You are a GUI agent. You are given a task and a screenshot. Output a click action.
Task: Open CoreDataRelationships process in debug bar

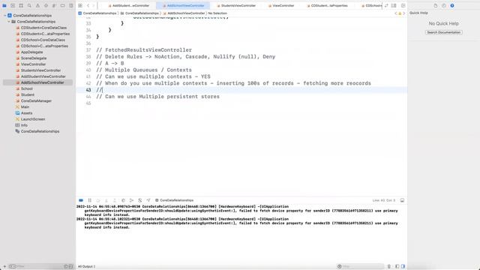[174, 200]
